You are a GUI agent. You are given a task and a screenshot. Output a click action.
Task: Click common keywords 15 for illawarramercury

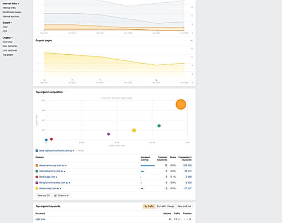coord(166,165)
